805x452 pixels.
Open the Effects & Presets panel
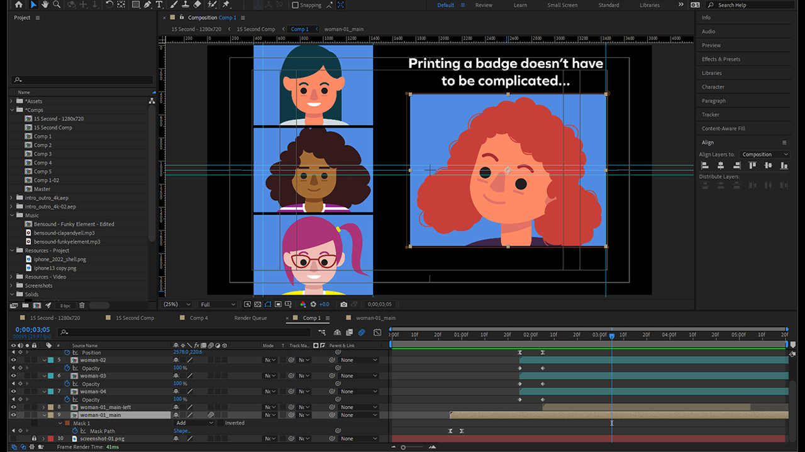tap(721, 59)
